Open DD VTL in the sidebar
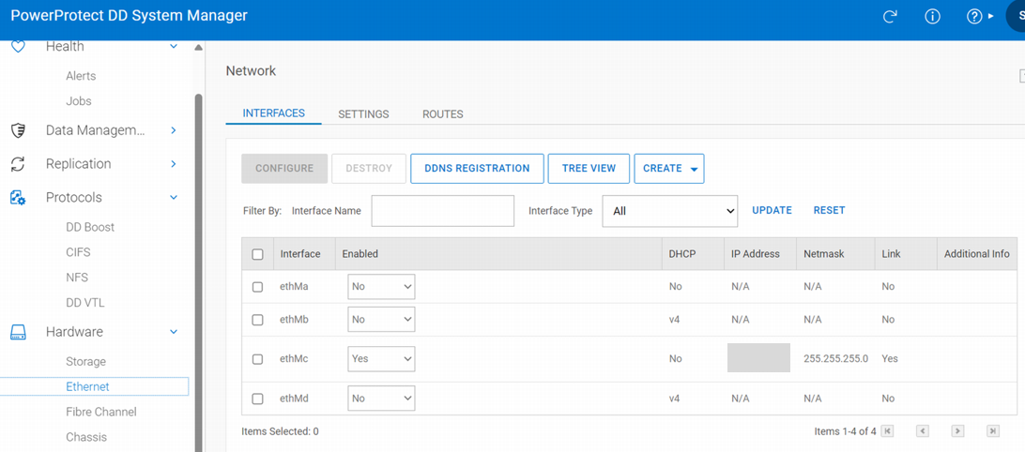 85,303
